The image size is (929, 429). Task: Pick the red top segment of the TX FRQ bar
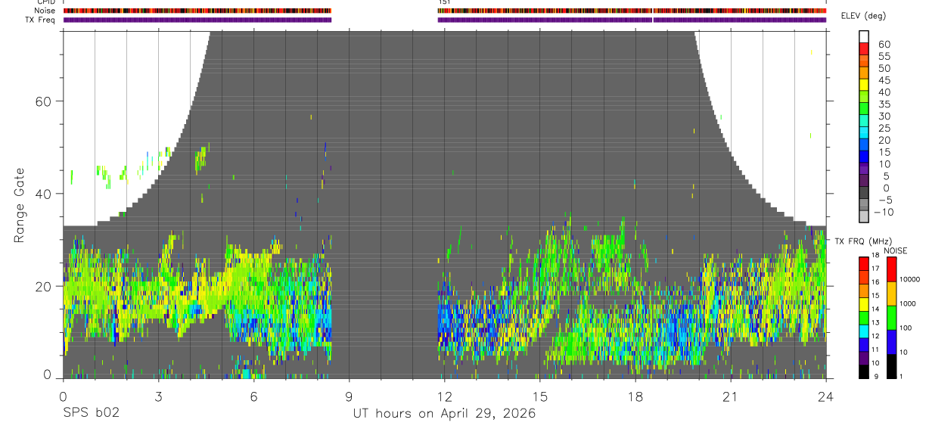click(x=864, y=263)
